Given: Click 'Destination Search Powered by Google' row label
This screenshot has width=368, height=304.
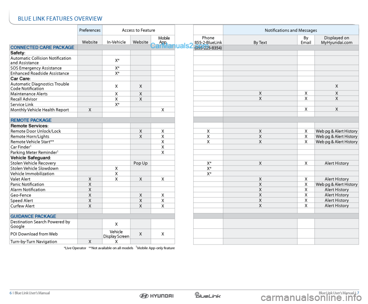Looking at the screenshot, I should point(40,224).
